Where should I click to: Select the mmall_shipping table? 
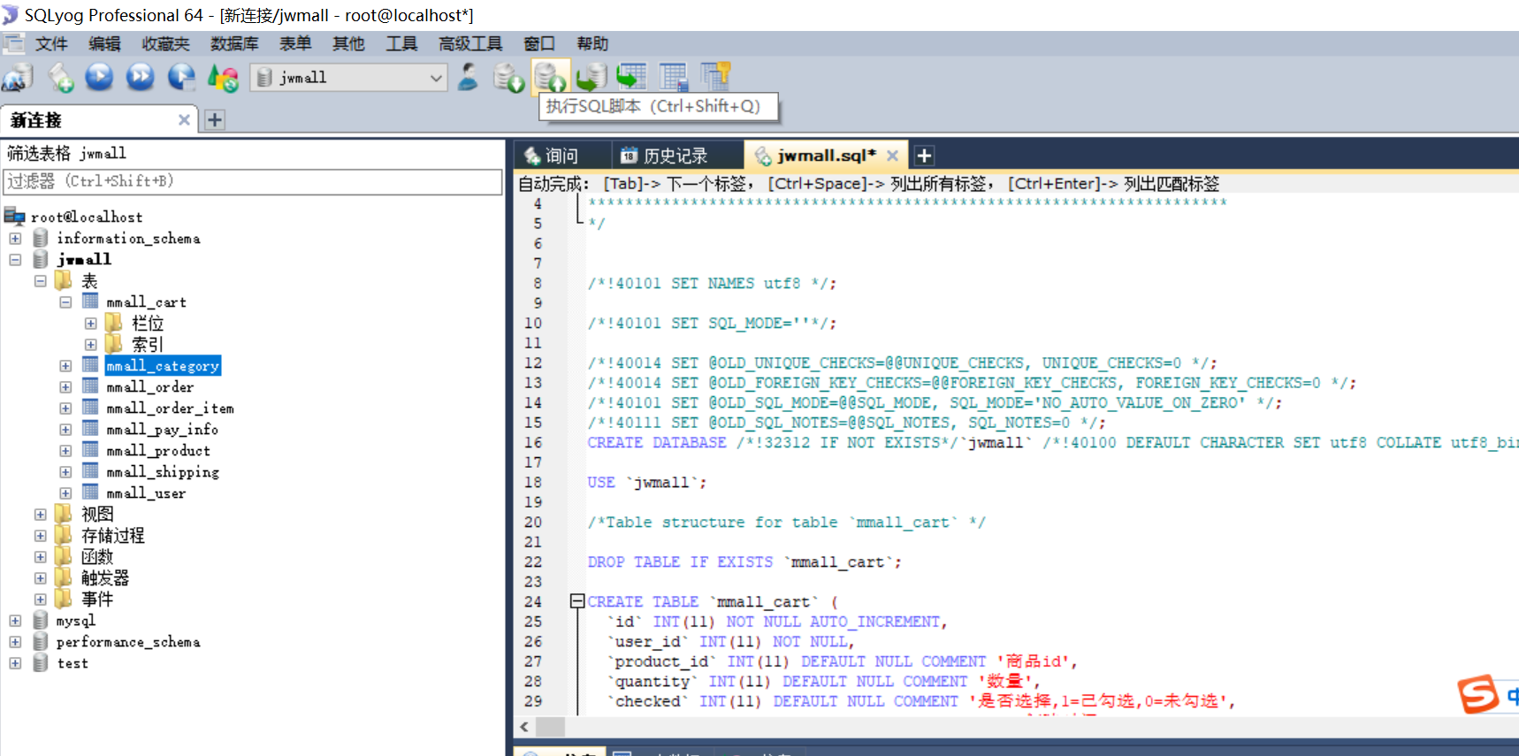[163, 471]
